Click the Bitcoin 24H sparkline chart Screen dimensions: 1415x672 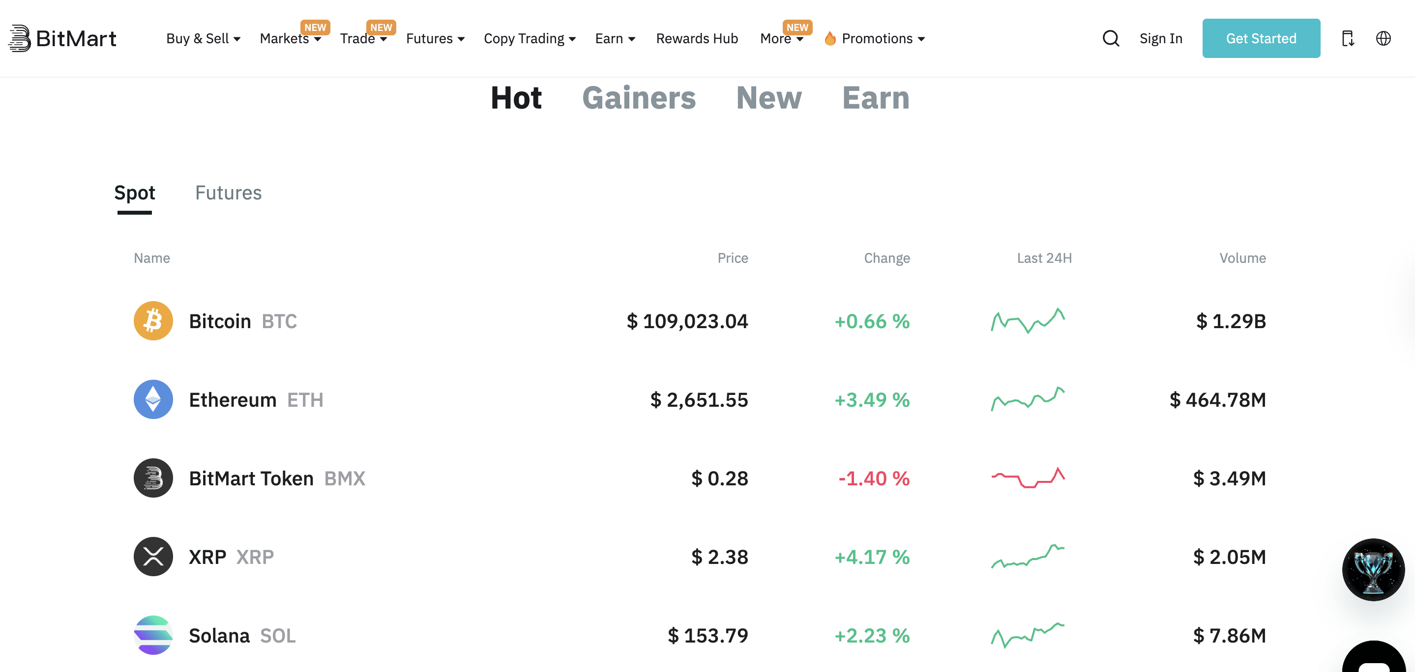1028,321
